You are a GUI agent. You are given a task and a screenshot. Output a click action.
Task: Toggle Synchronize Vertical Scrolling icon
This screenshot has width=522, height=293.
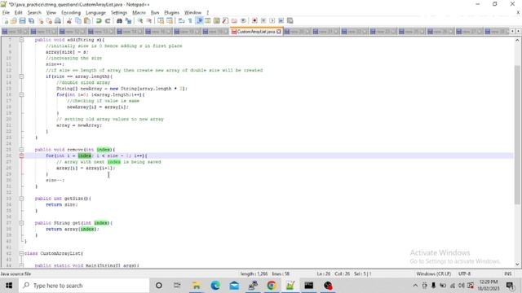(161, 20)
